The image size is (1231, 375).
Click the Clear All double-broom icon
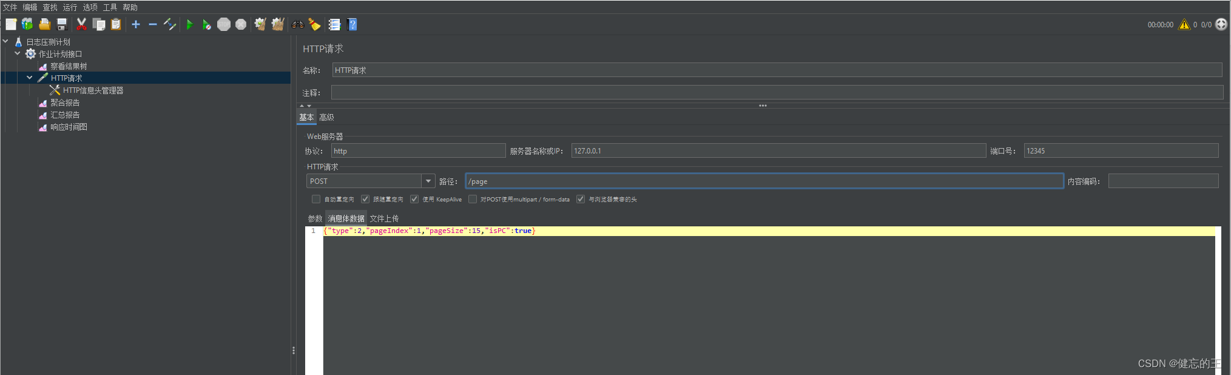coord(278,24)
